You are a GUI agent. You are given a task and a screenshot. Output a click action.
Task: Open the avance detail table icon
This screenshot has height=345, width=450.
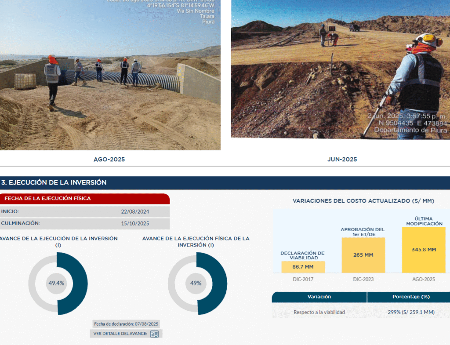click(x=154, y=334)
